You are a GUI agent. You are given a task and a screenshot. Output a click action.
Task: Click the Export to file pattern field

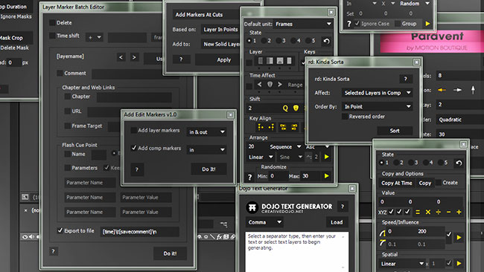(x=139, y=232)
